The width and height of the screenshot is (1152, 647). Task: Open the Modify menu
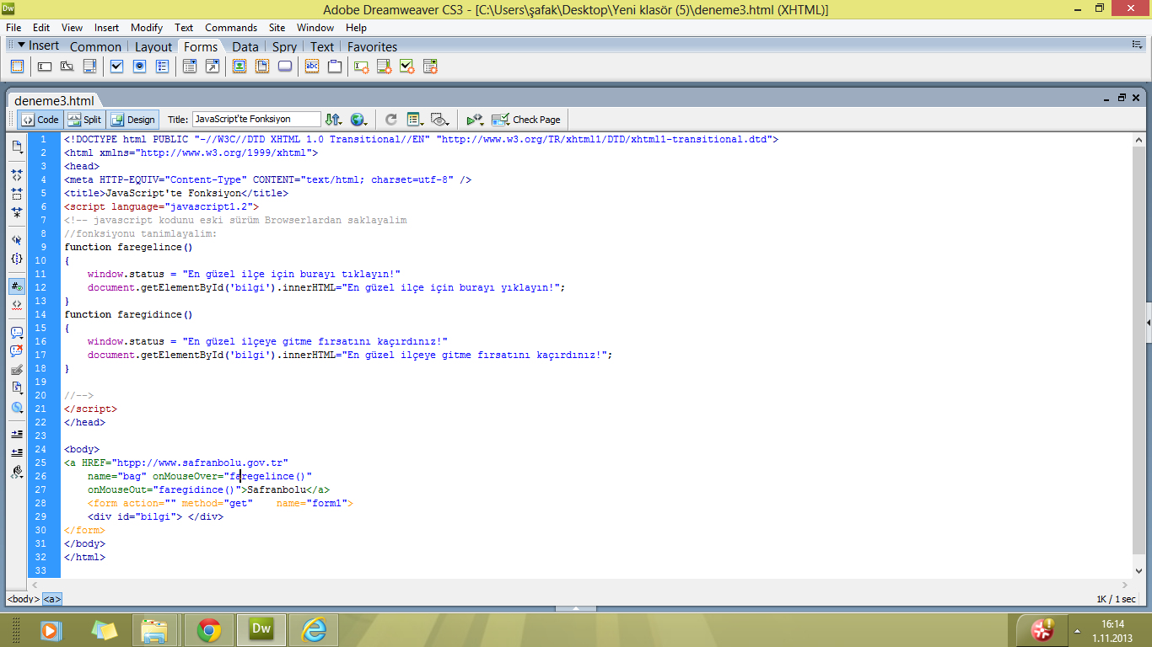tap(147, 28)
